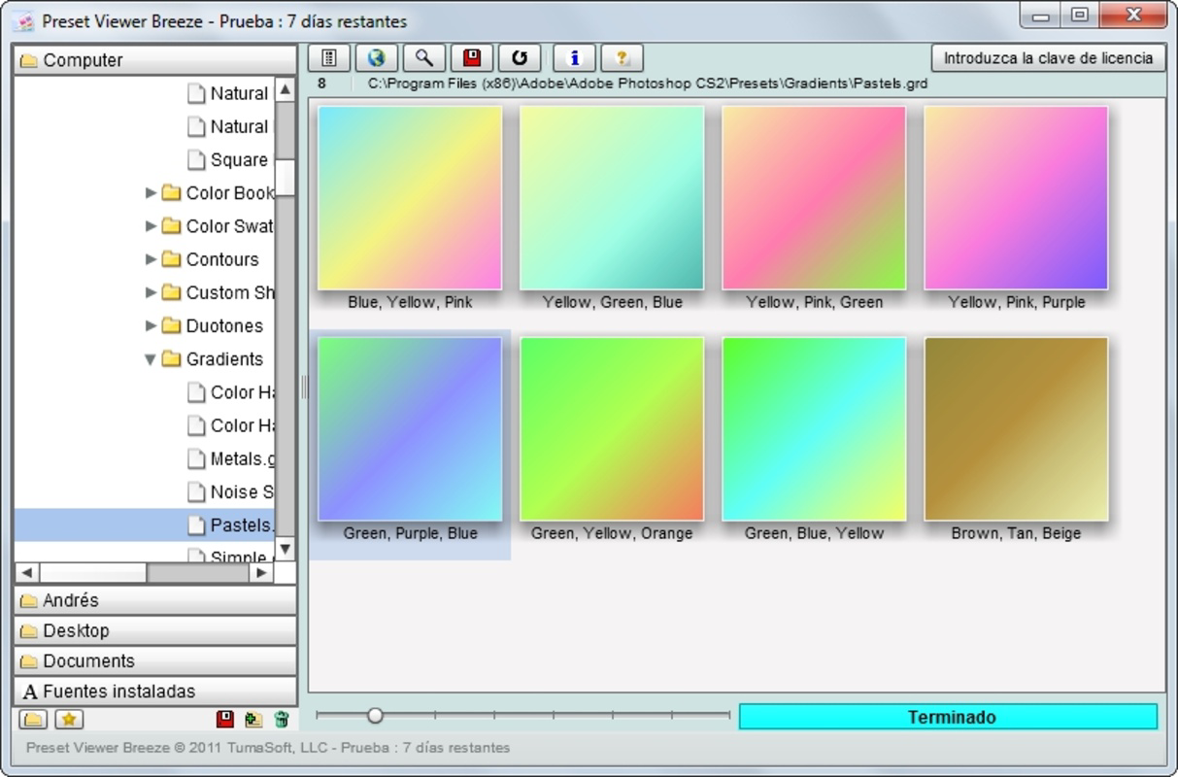This screenshot has height=777, width=1178.
Task: Click the list view toolbar icon
Action: coord(328,58)
